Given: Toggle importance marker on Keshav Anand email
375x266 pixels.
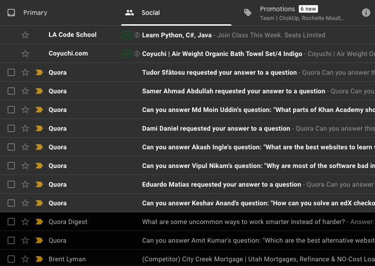Looking at the screenshot, I should 39,203.
